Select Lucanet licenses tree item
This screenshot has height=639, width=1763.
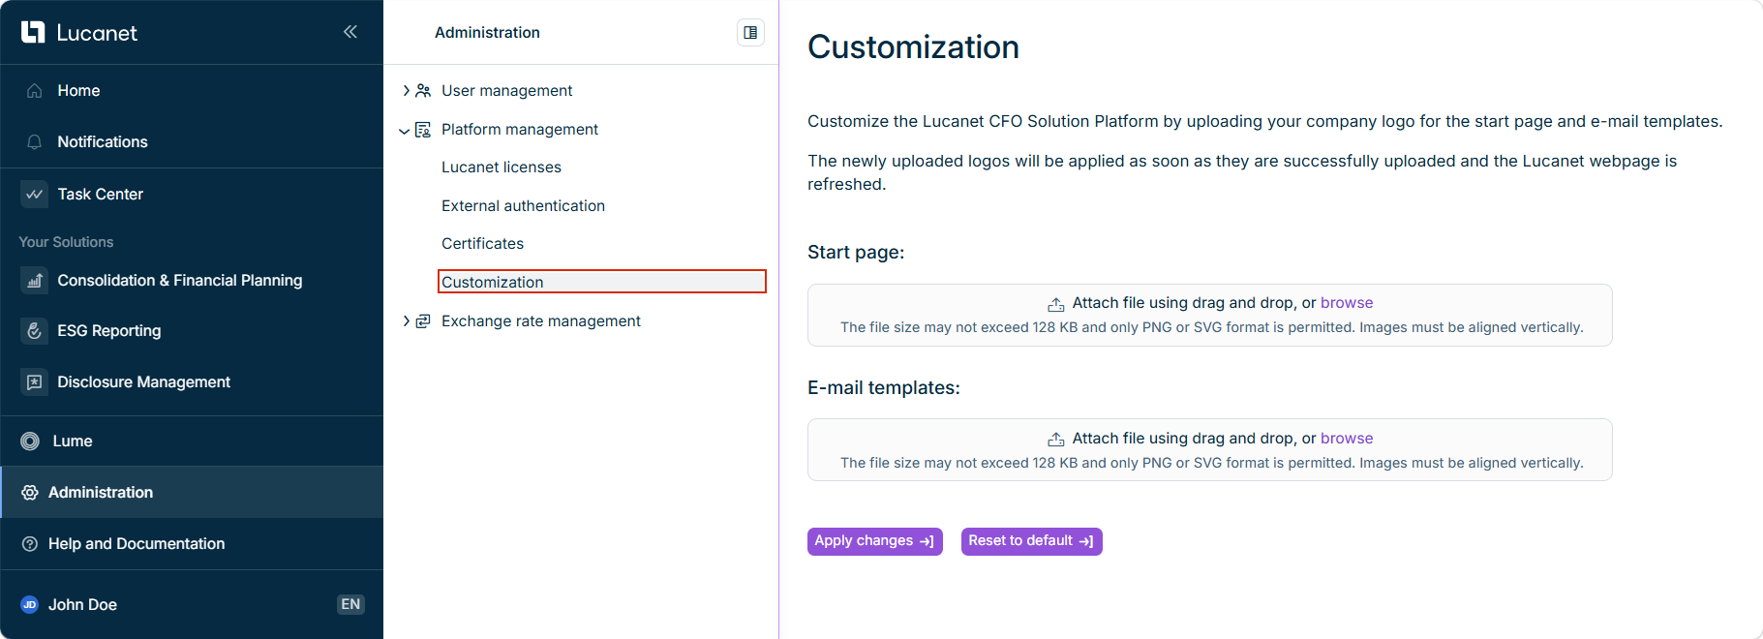tap(502, 167)
